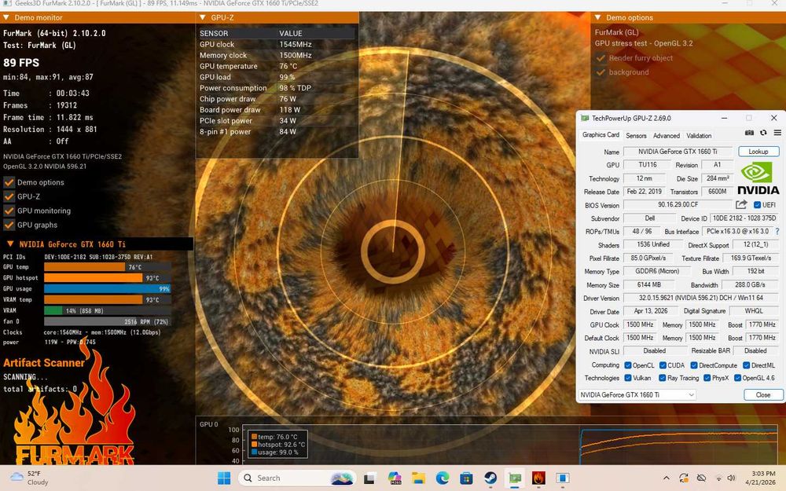
Task: Click the green VRAM 14% bar
Action: 107,310
